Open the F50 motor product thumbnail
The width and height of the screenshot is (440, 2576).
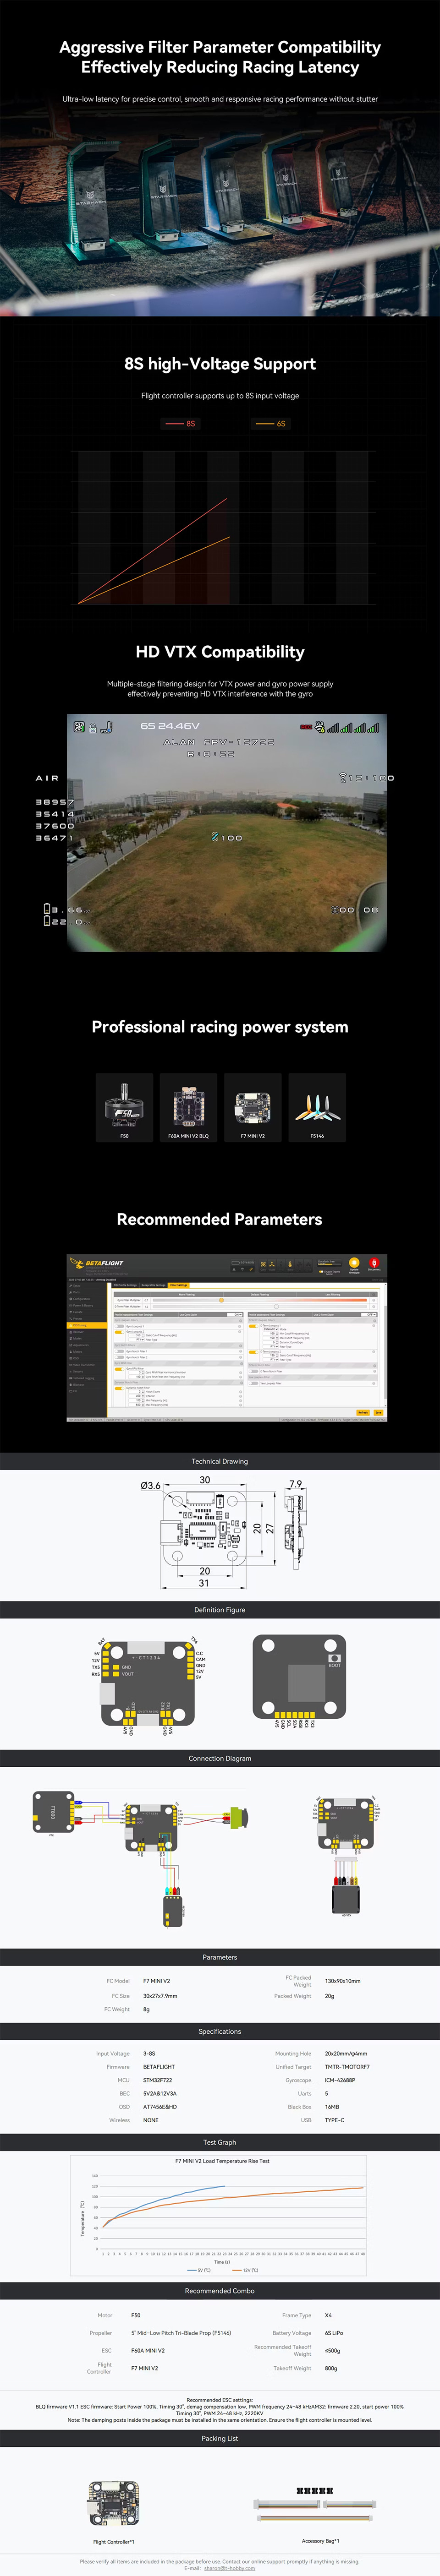tap(124, 1107)
